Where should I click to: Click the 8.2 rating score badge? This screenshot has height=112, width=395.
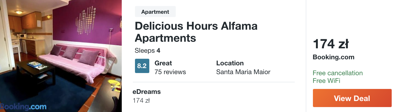[142, 66]
